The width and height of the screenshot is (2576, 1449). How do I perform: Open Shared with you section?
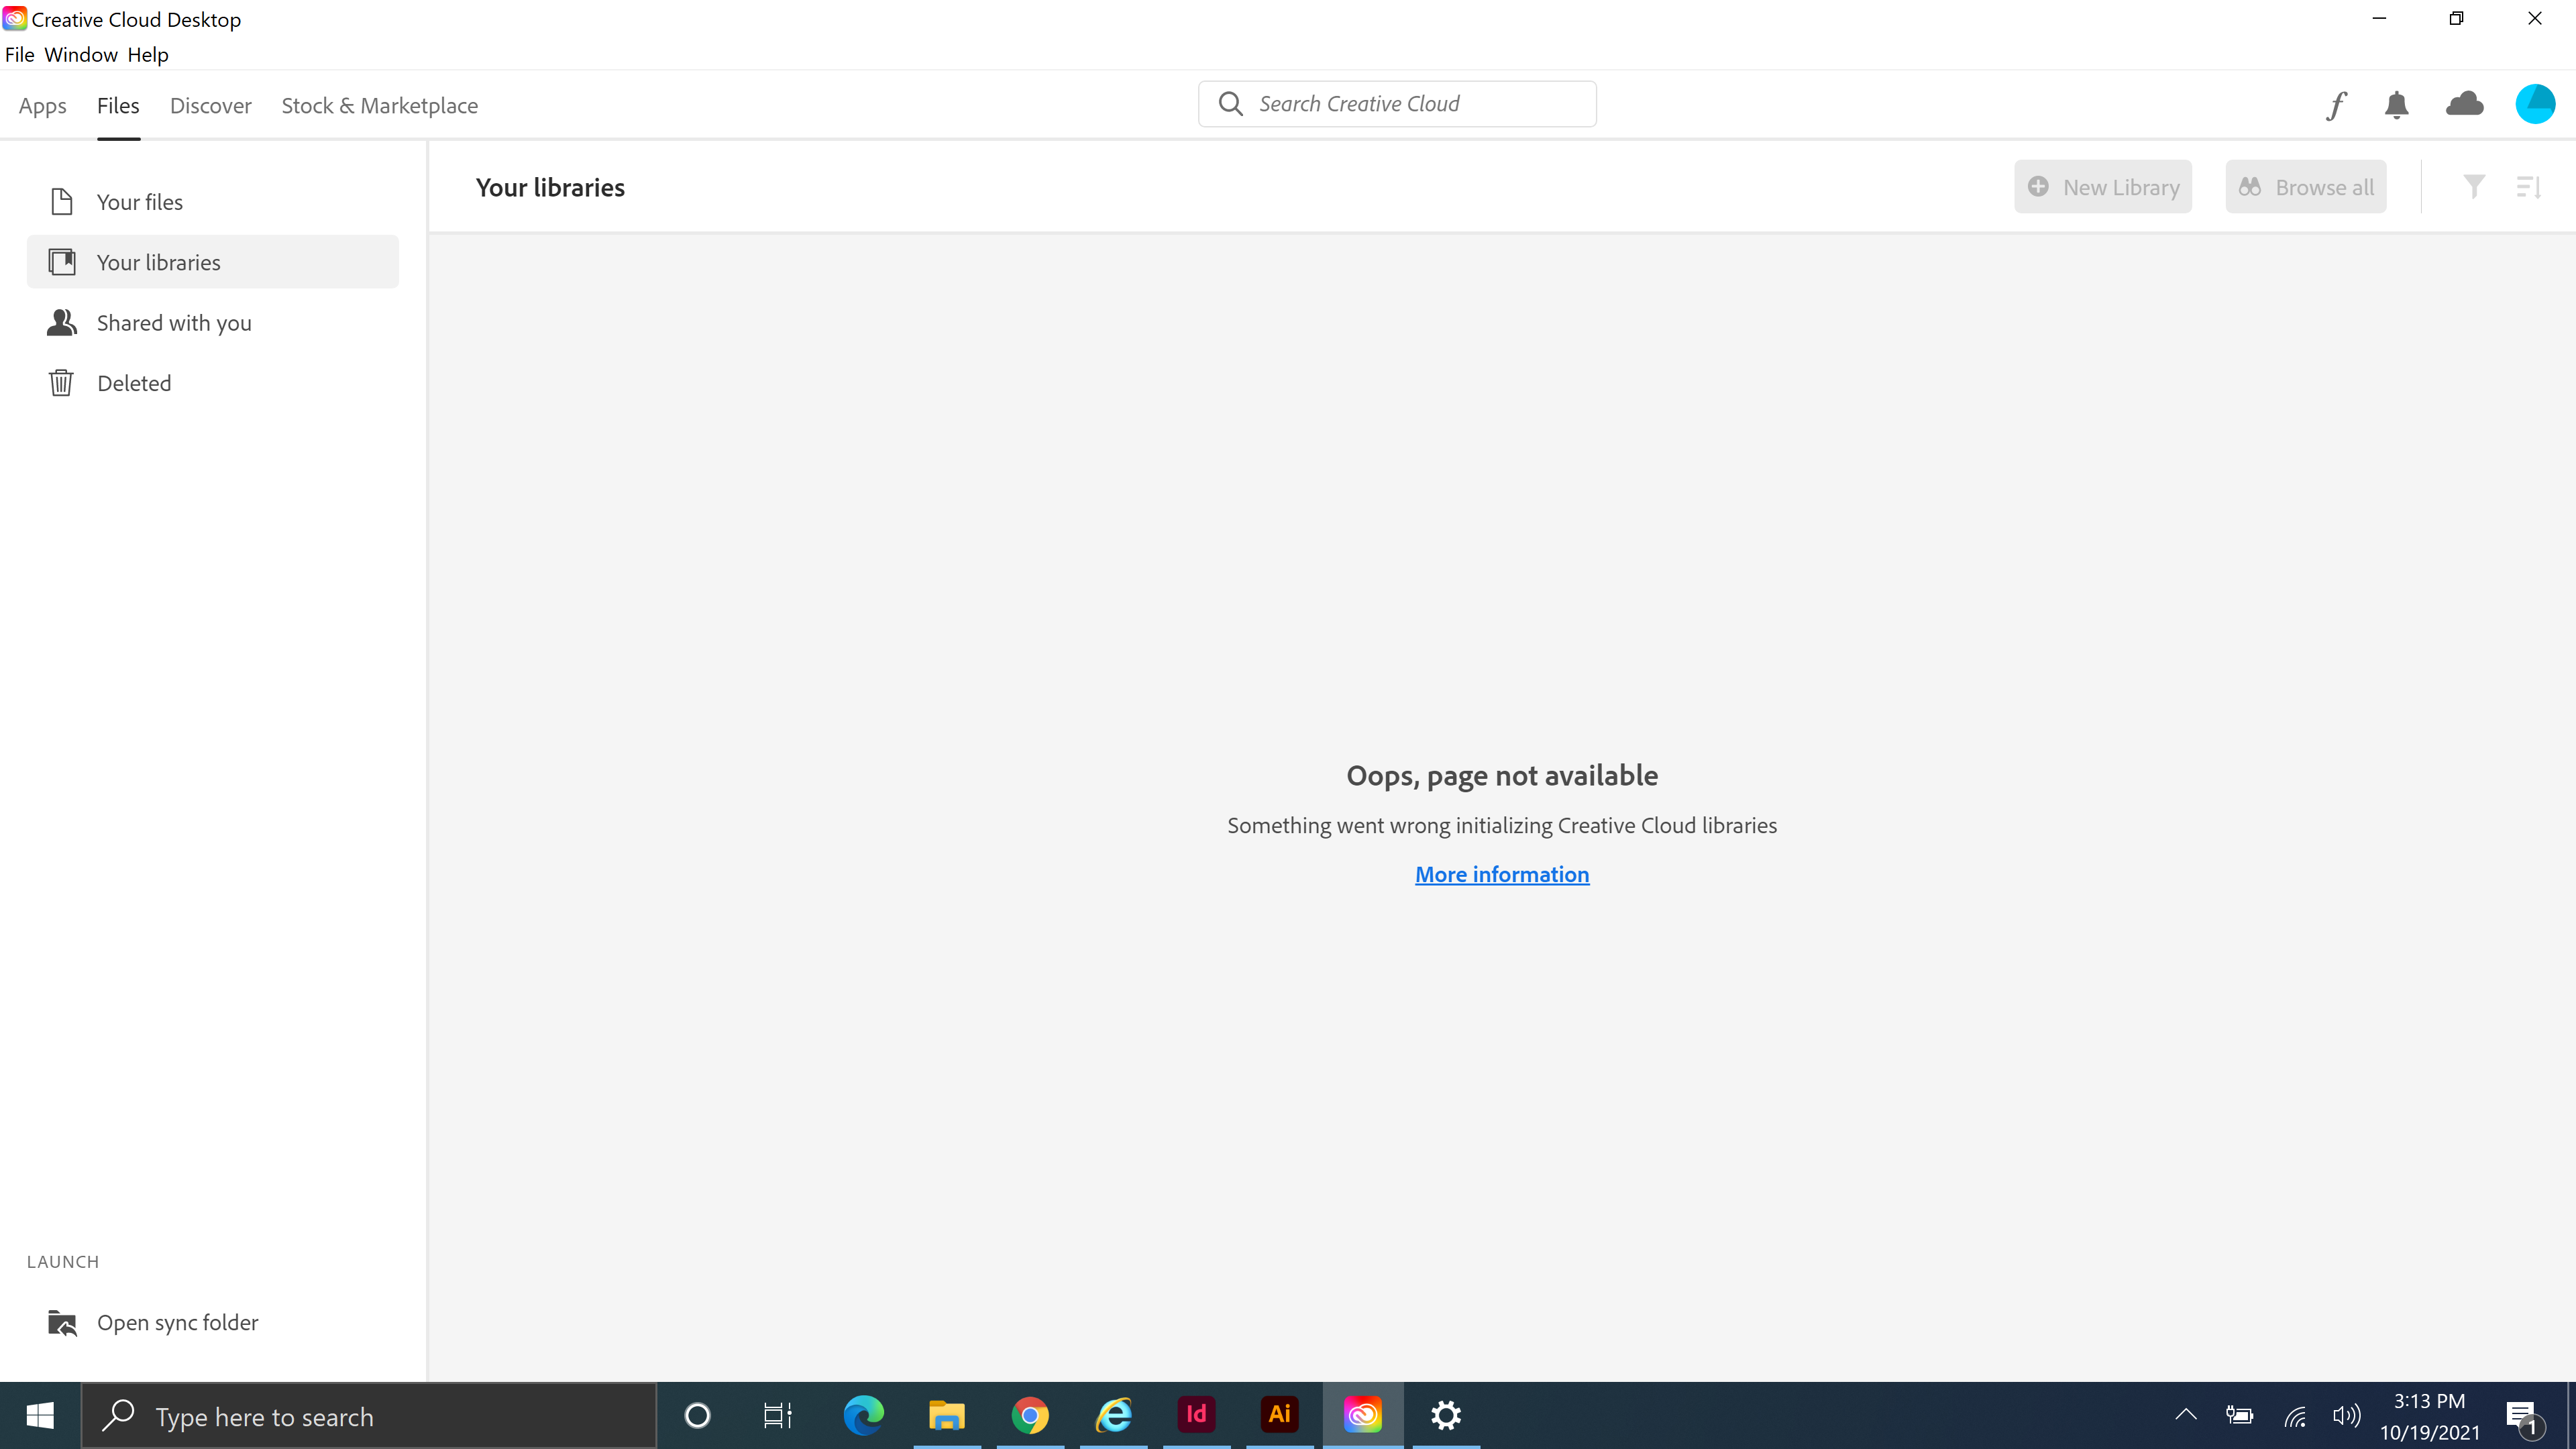[173, 322]
